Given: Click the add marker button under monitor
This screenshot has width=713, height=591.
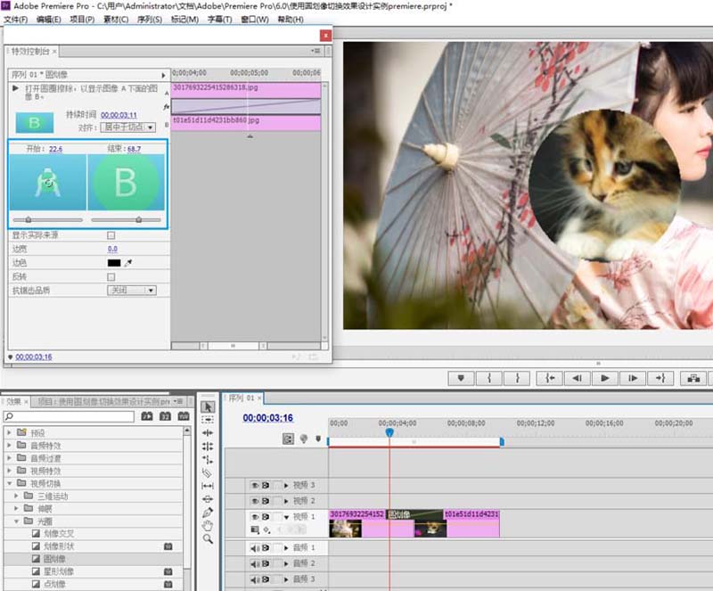Looking at the screenshot, I should point(461,378).
